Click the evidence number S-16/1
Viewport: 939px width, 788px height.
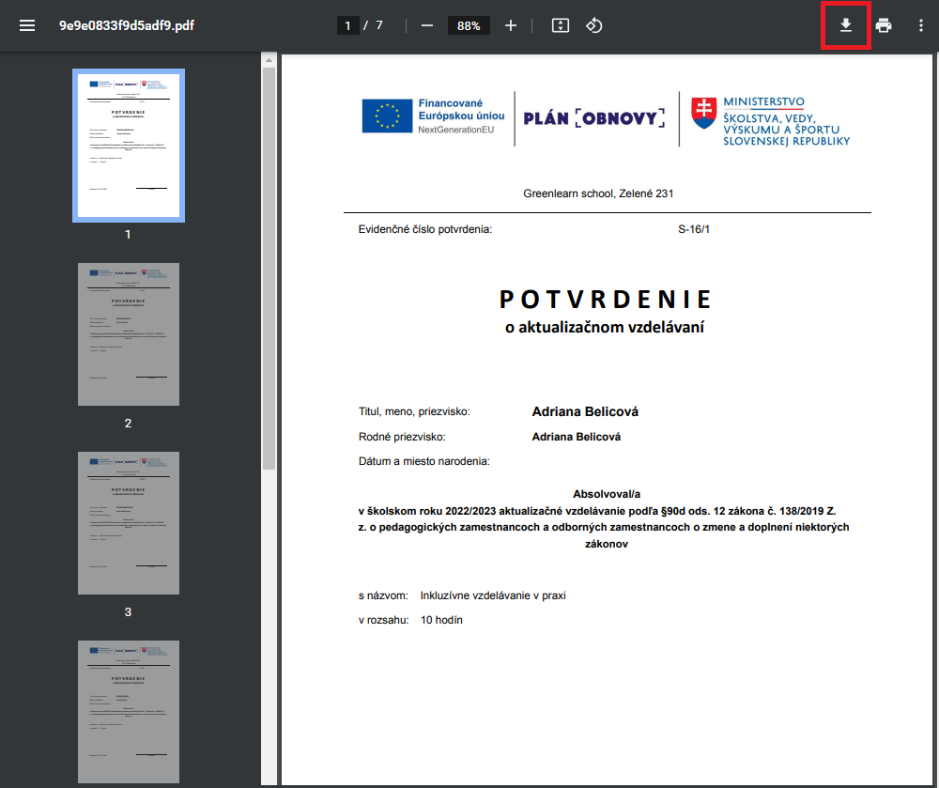(x=694, y=229)
